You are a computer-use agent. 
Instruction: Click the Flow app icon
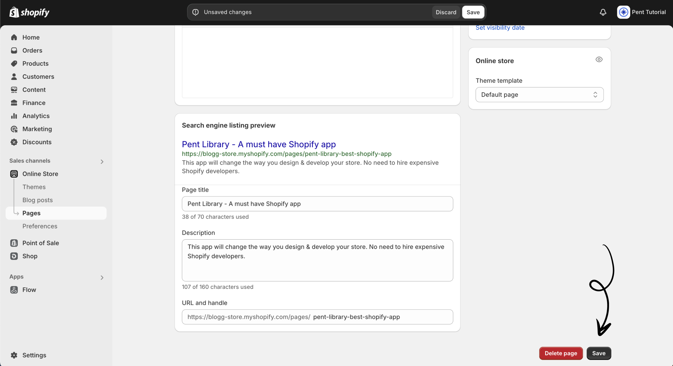[14, 290]
